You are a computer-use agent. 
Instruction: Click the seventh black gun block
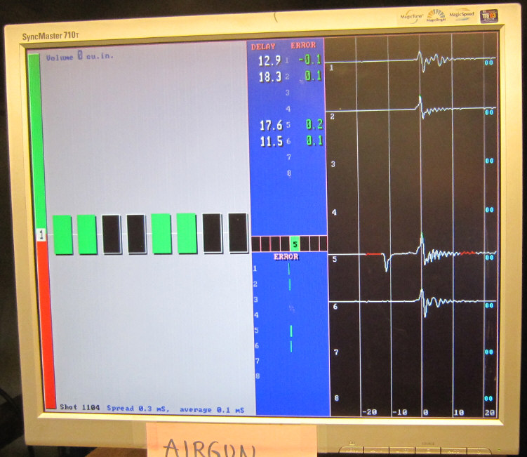[x=213, y=233]
